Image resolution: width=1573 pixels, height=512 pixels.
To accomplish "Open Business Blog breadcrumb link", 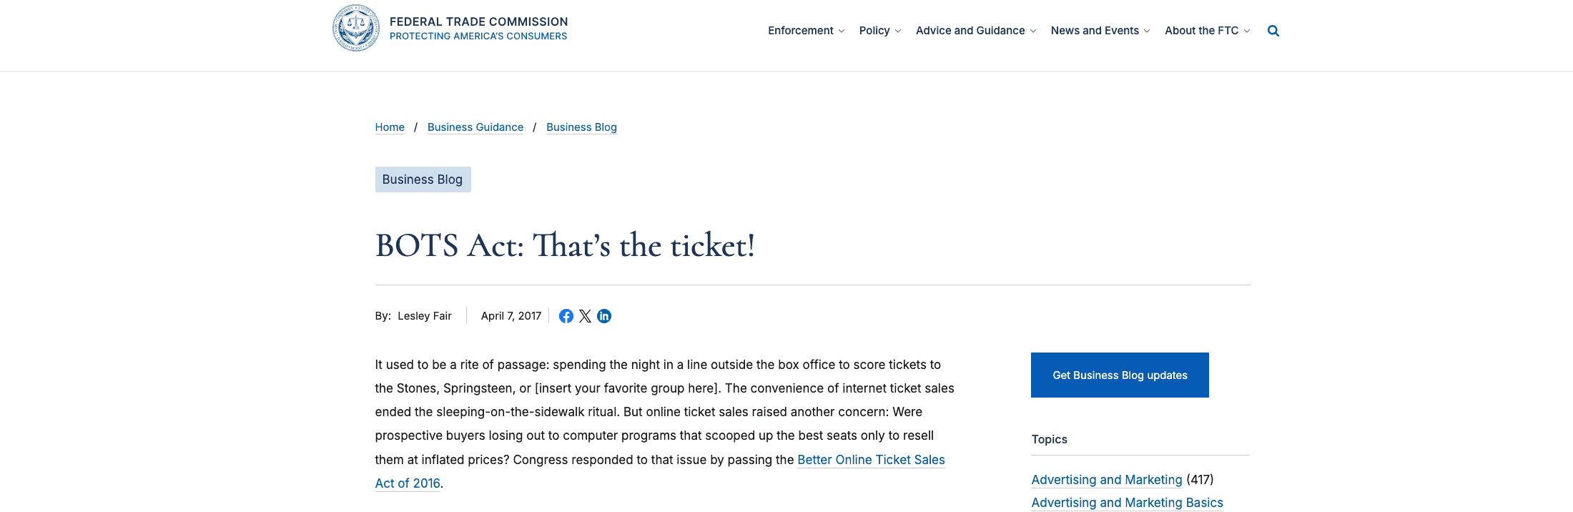I will (x=581, y=127).
